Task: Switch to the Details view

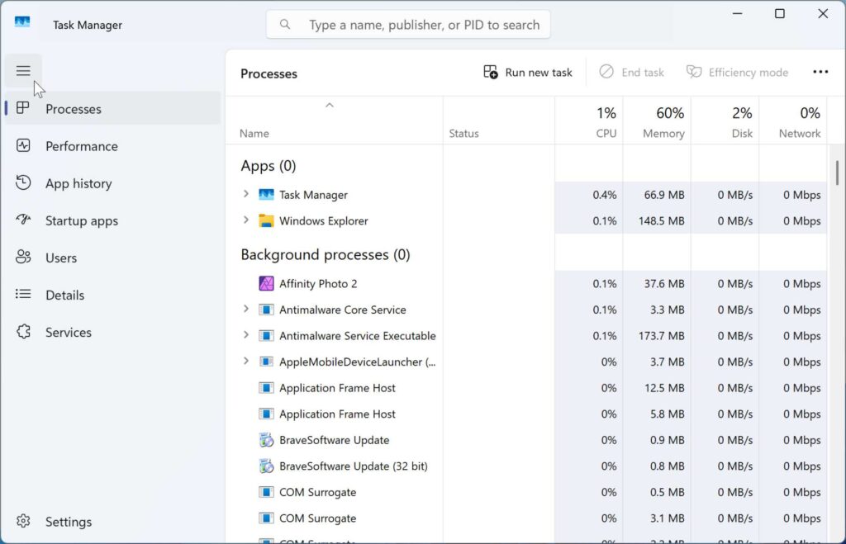Action: [64, 295]
